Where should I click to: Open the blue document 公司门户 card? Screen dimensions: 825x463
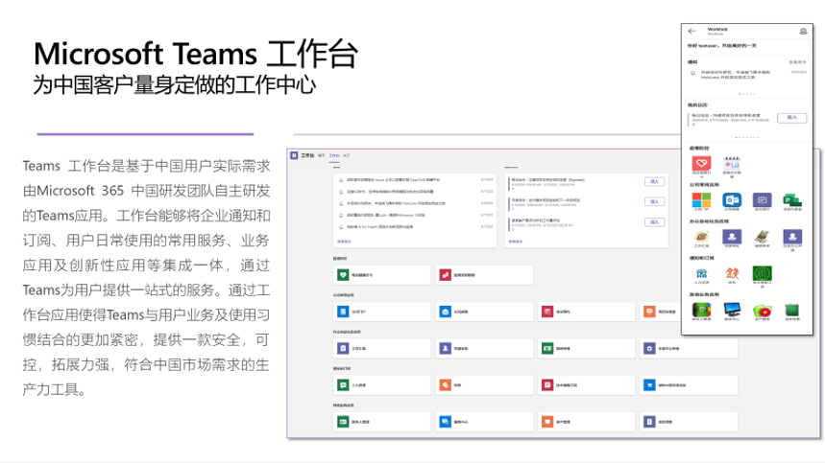382,312
